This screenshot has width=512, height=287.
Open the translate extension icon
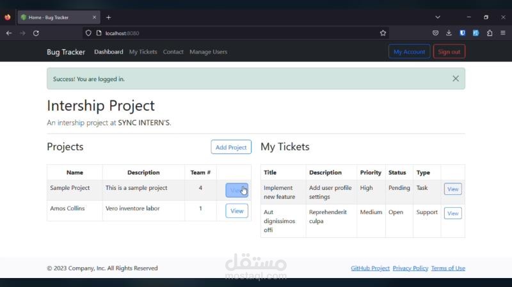click(476, 33)
